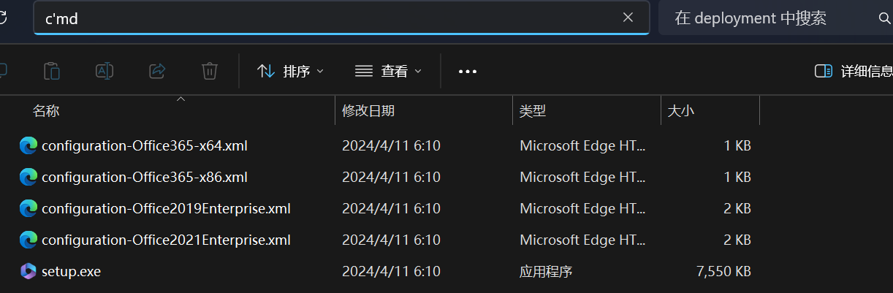
Task: Click the rename icon in toolbar
Action: 104,71
